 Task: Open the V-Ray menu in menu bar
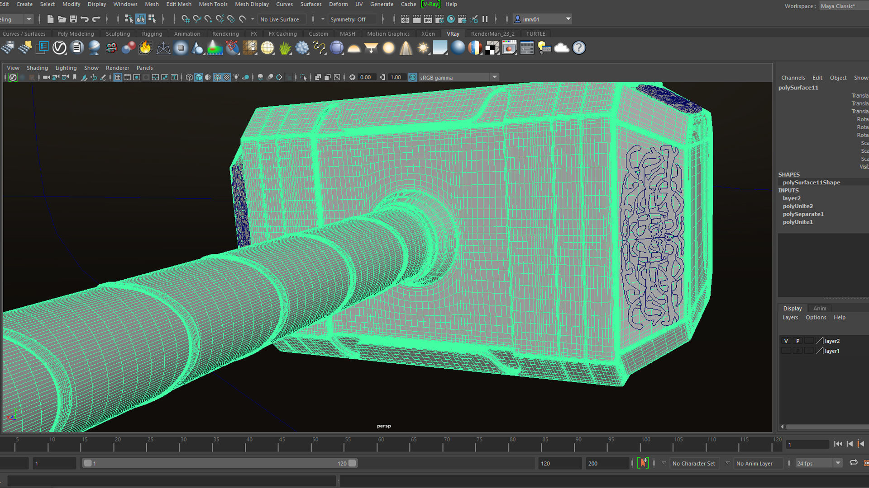click(x=430, y=4)
